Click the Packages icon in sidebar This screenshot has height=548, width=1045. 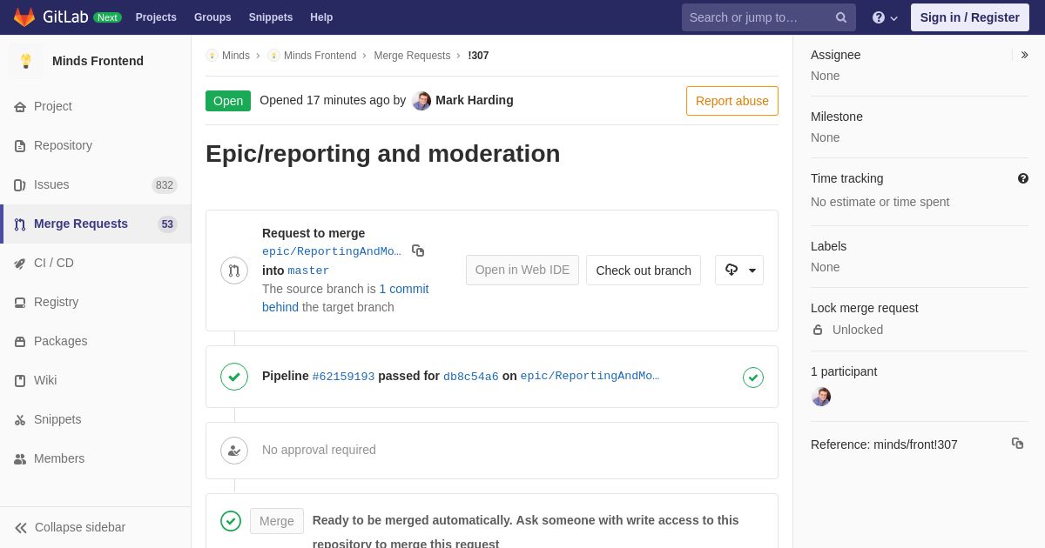(x=20, y=342)
